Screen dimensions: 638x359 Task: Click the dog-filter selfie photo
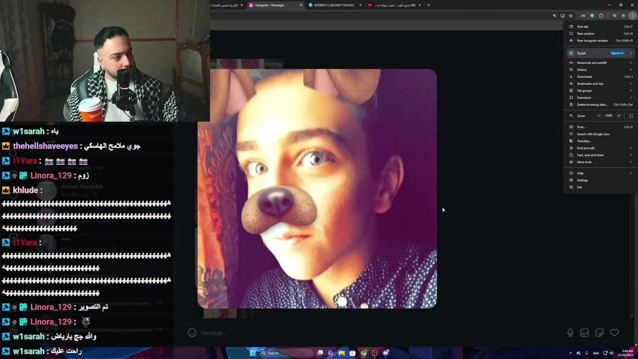(x=317, y=188)
